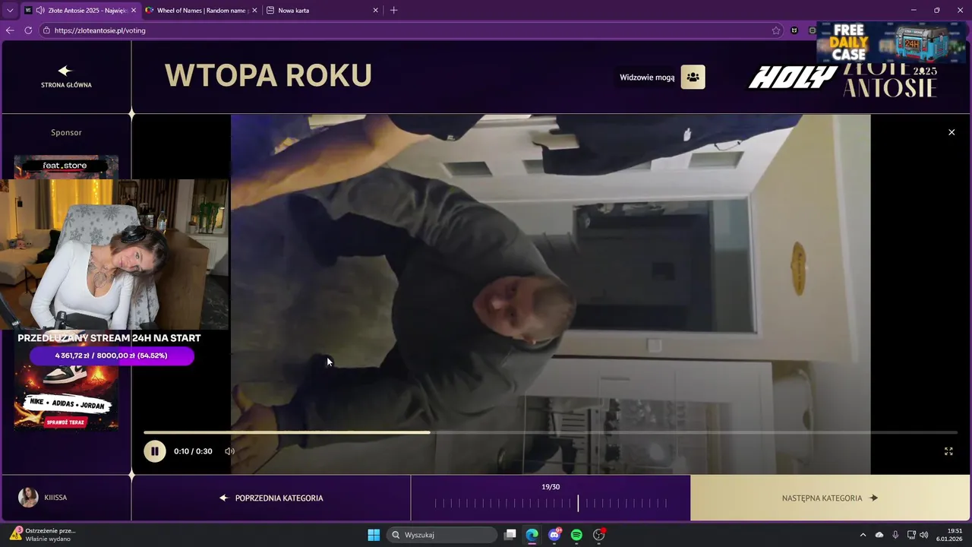Open the OBS app in the taskbar

click(599, 535)
